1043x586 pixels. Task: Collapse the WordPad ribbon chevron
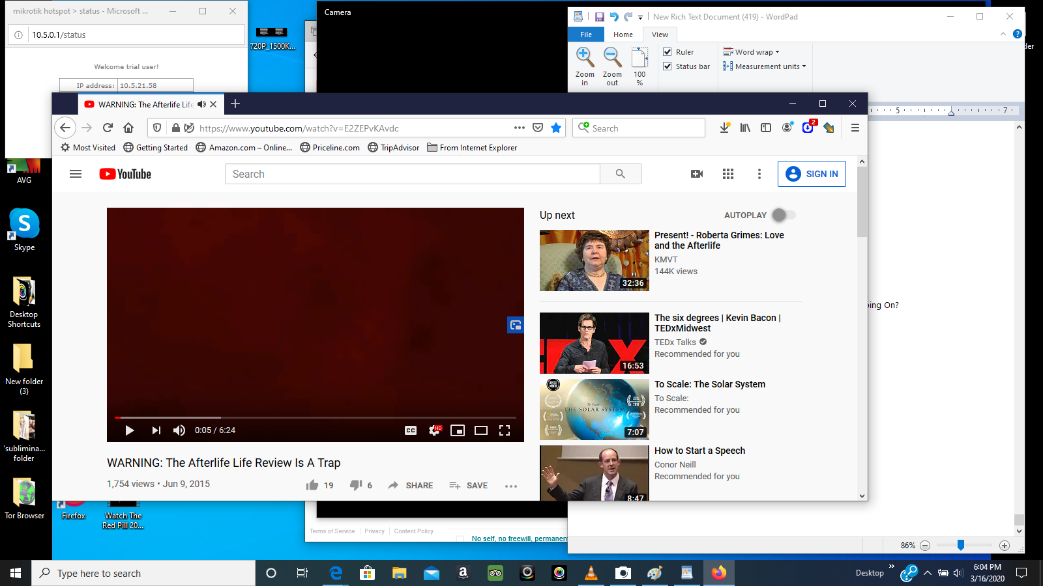point(1003,34)
